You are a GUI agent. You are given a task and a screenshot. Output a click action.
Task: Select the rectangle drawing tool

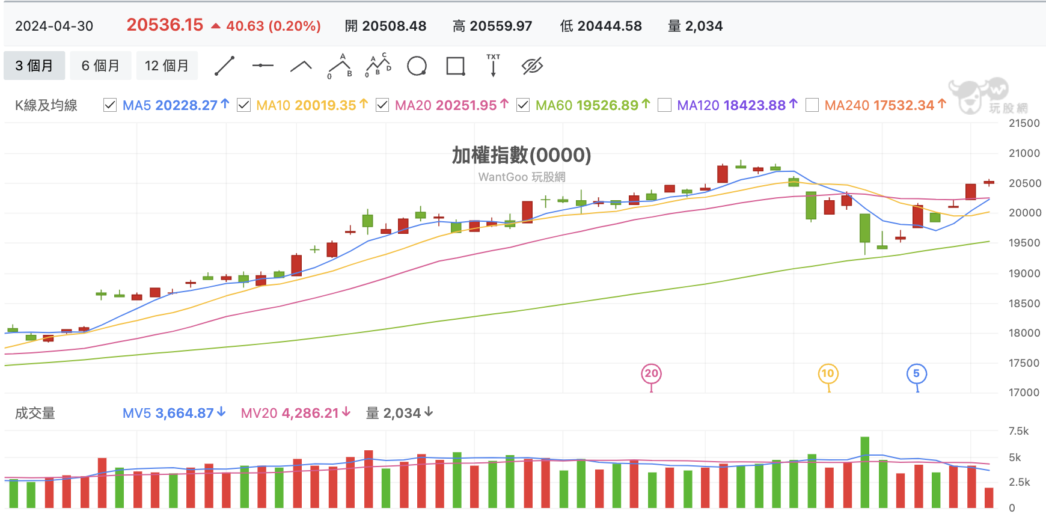pyautogui.click(x=456, y=66)
